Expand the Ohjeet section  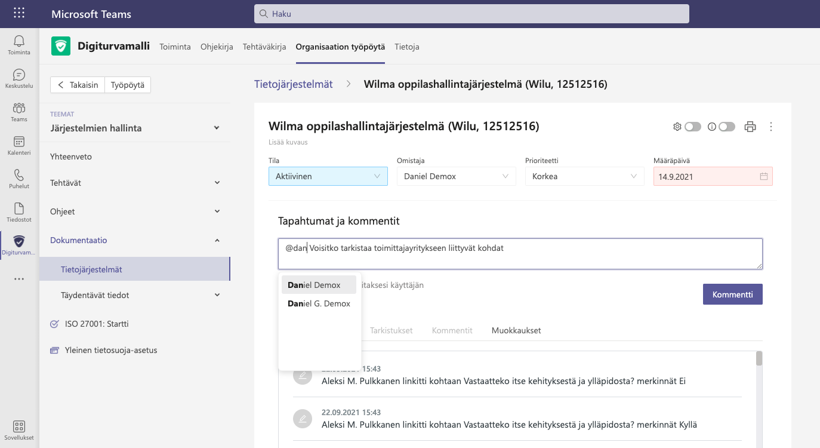[135, 211]
